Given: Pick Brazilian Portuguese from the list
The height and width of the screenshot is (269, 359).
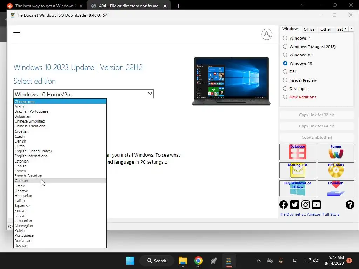Looking at the screenshot, I should [60, 111].
